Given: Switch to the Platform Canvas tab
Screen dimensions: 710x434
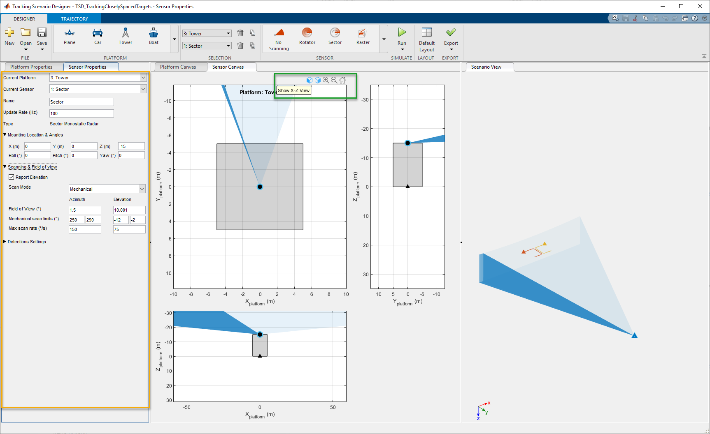Looking at the screenshot, I should click(x=178, y=67).
